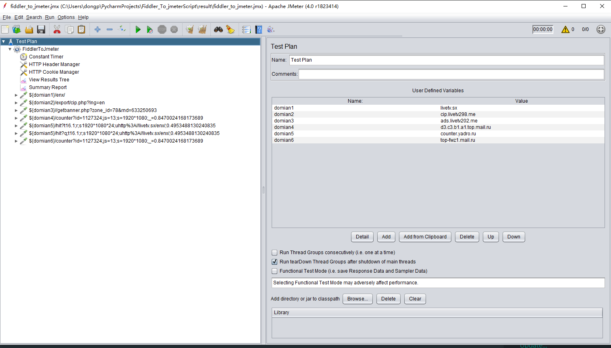Click Add from Clipboard button
The image size is (611, 348).
[425, 237]
